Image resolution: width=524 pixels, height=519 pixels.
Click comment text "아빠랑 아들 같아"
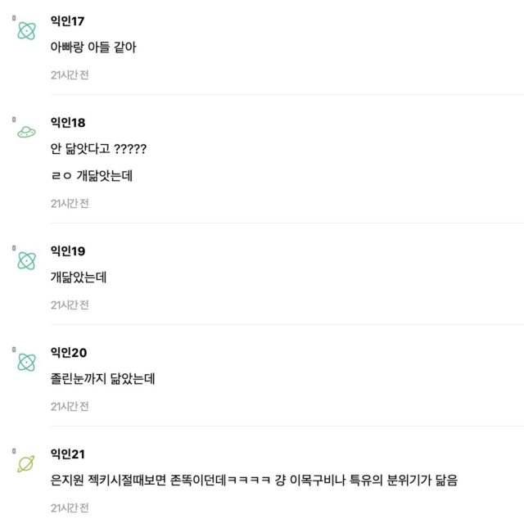point(93,47)
